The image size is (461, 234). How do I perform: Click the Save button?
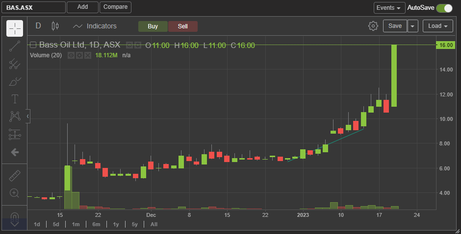pyautogui.click(x=395, y=26)
